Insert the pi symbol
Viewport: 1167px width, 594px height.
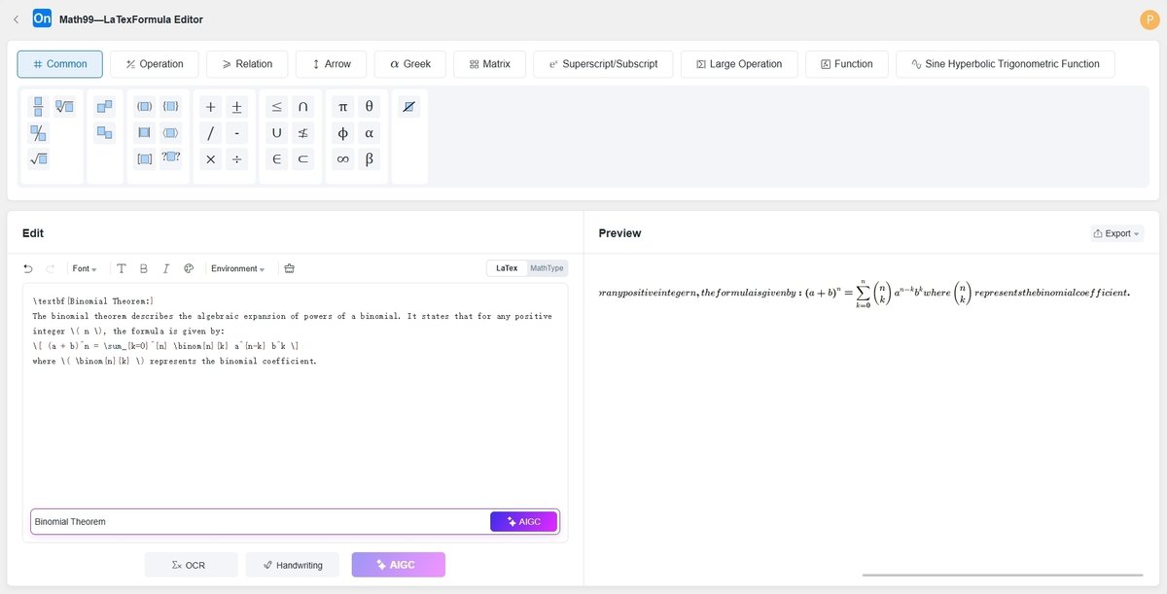click(342, 106)
